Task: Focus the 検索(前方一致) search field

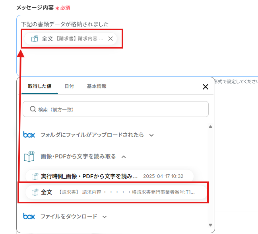Action: pyautogui.click(x=116, y=109)
